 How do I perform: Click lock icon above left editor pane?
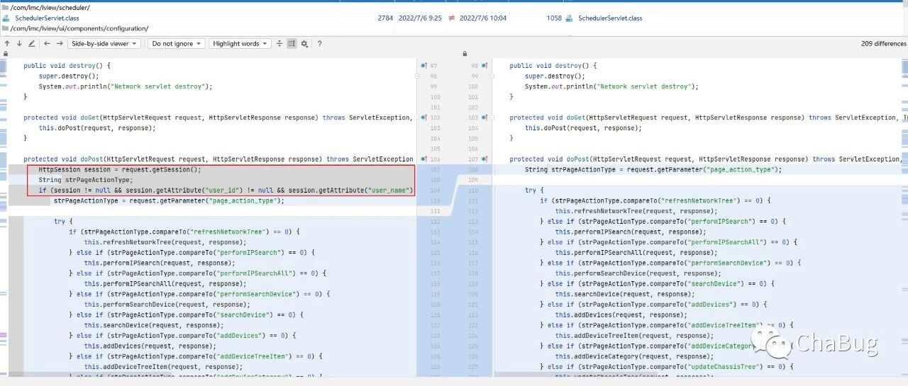coord(6,54)
